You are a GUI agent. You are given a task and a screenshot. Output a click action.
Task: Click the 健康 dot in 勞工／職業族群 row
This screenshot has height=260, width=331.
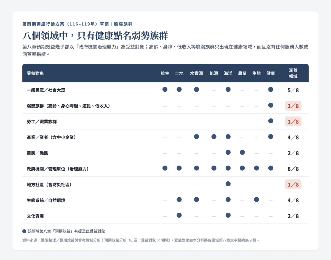[271, 121]
